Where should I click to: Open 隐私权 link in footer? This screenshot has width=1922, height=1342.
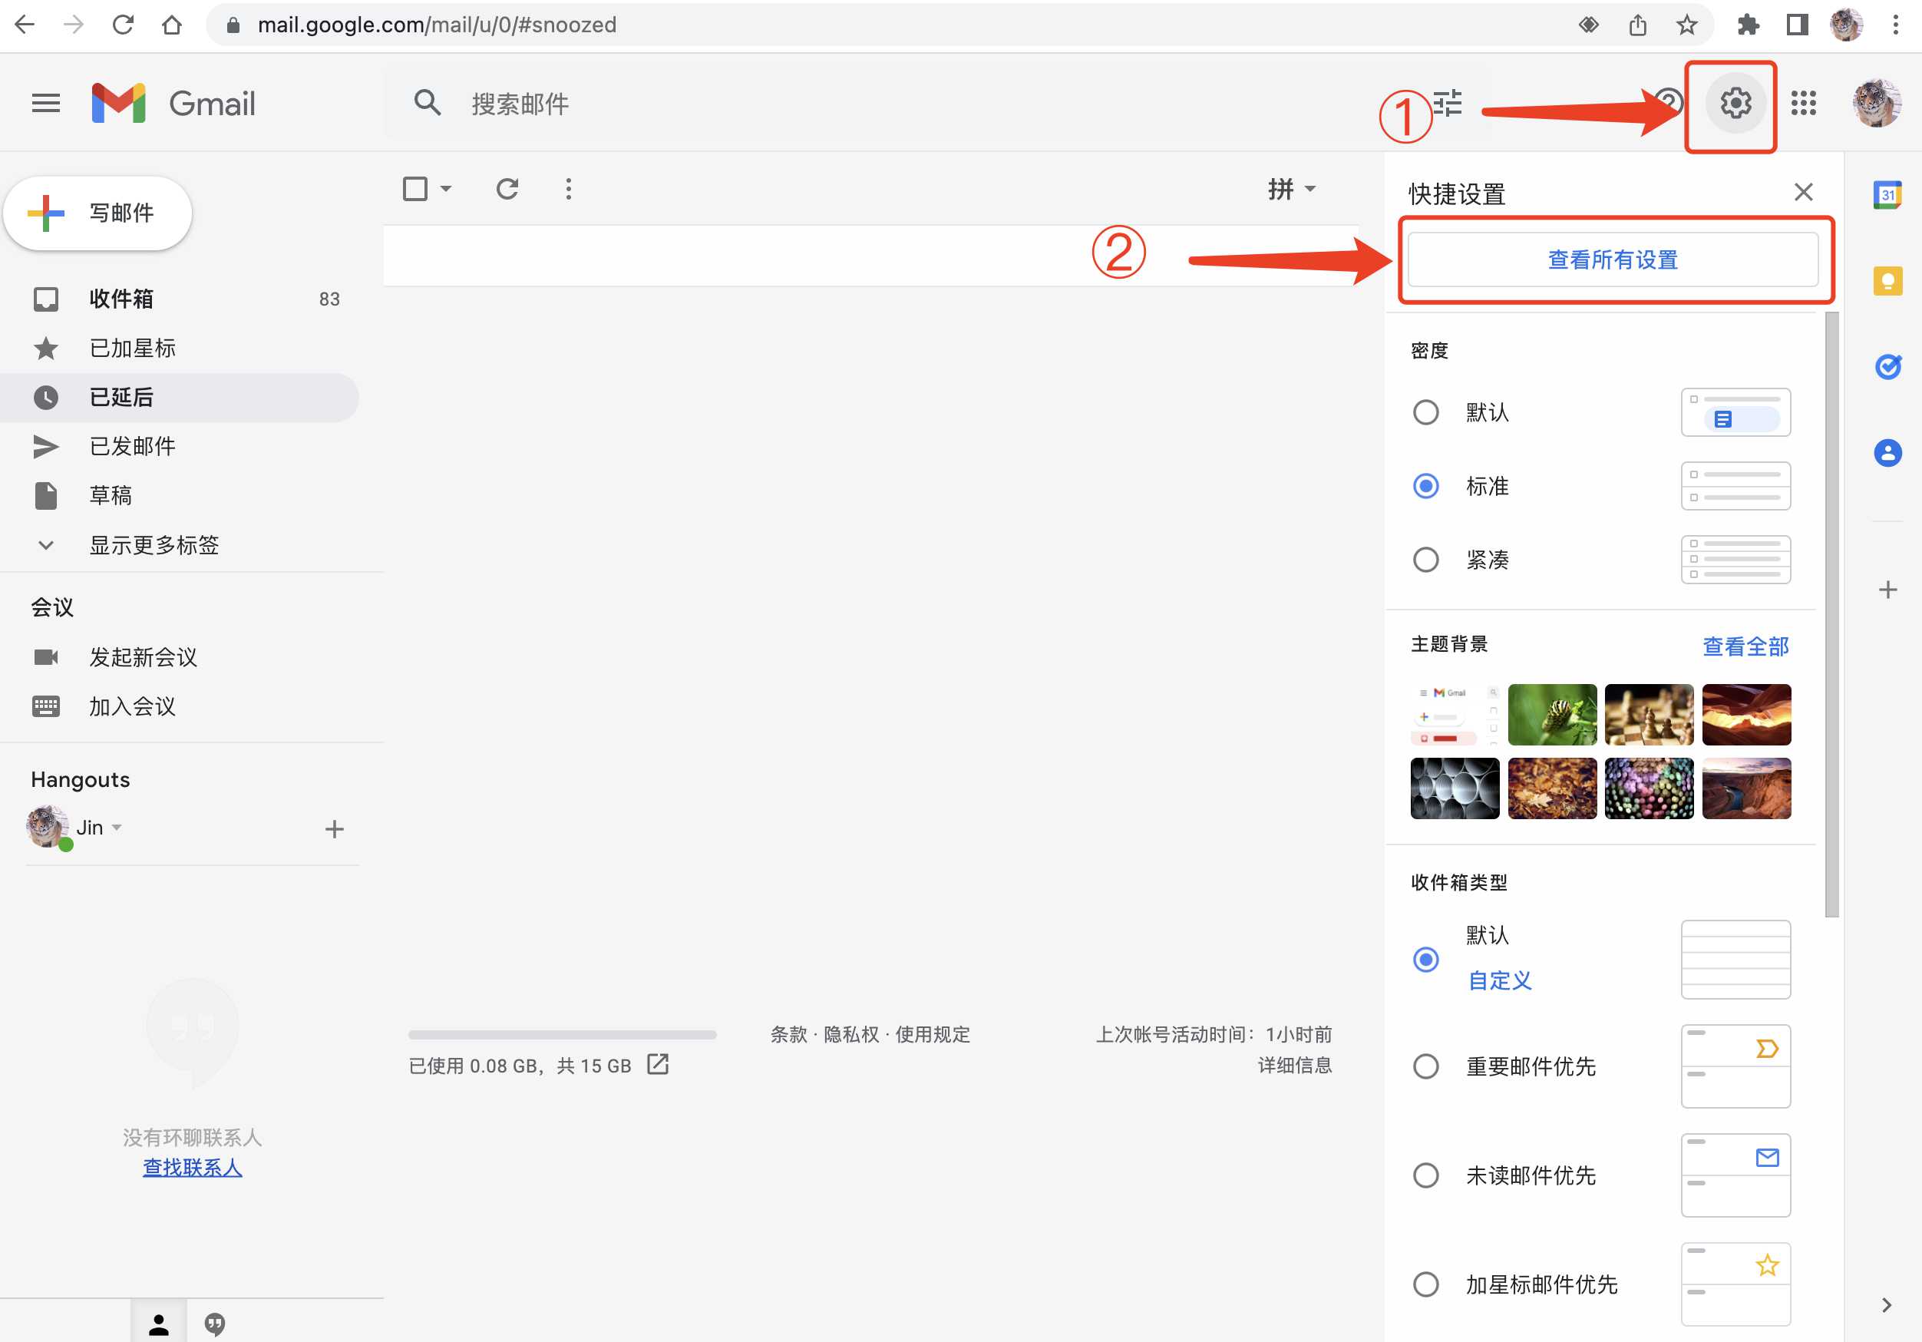click(x=851, y=1035)
